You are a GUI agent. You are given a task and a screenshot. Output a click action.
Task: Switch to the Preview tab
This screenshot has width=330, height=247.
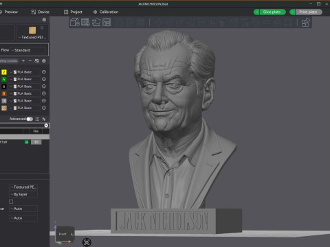(9, 12)
